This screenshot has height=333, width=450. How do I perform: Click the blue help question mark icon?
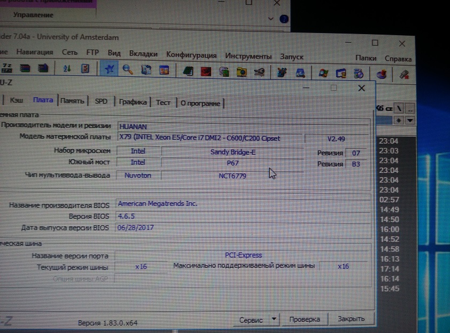[284, 19]
